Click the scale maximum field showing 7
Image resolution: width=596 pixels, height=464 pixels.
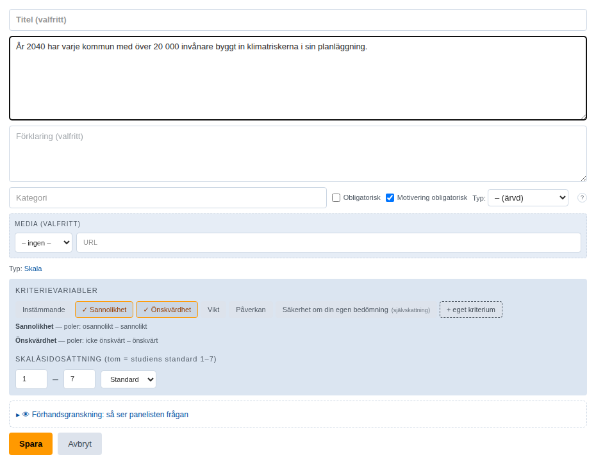tap(79, 379)
